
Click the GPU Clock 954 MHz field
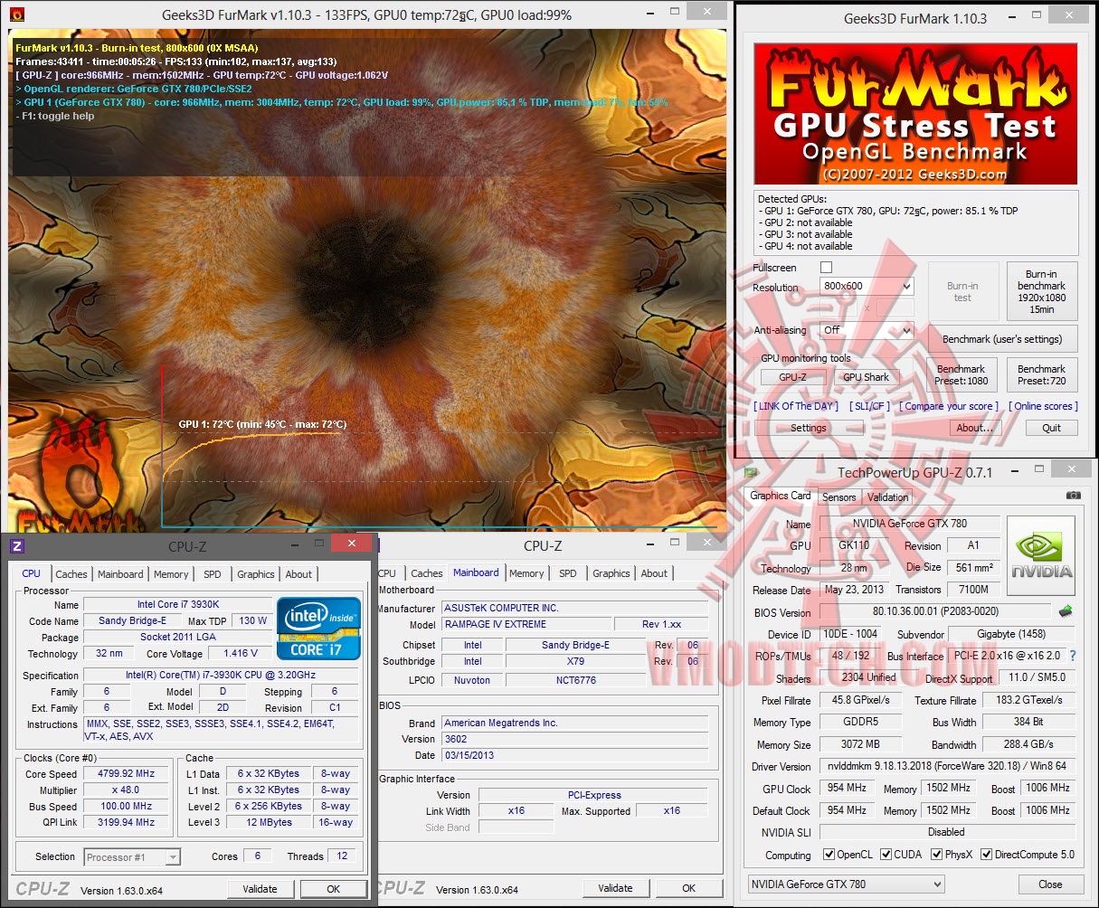click(x=847, y=788)
